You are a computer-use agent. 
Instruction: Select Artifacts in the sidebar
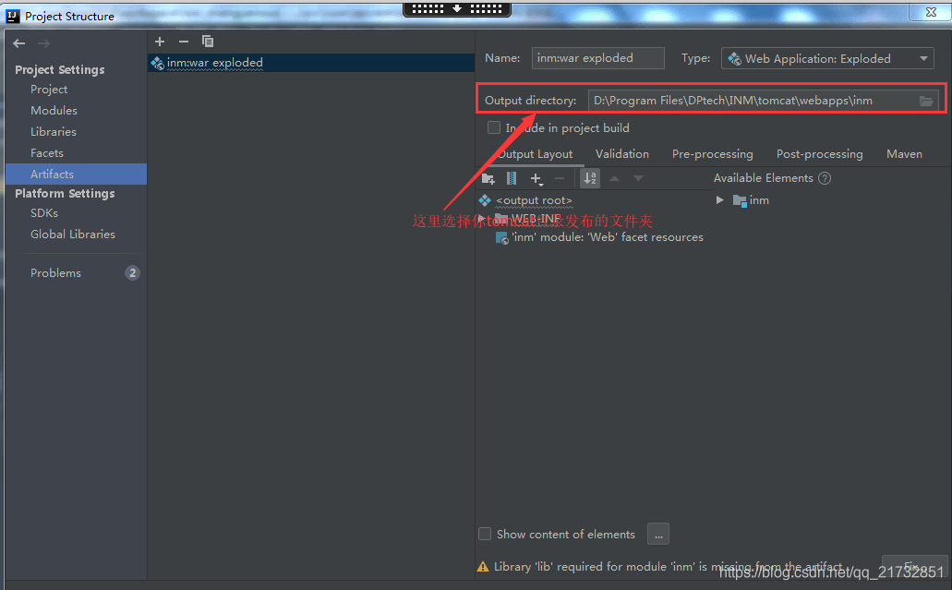coord(76,174)
